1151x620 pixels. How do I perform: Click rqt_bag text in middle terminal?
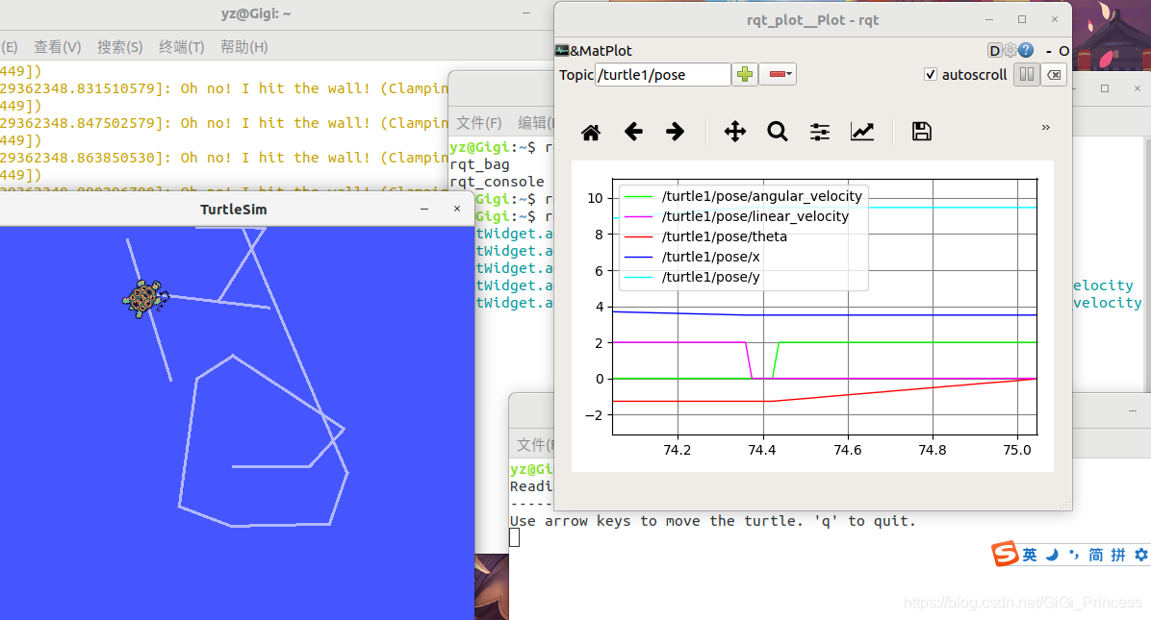[x=479, y=165]
